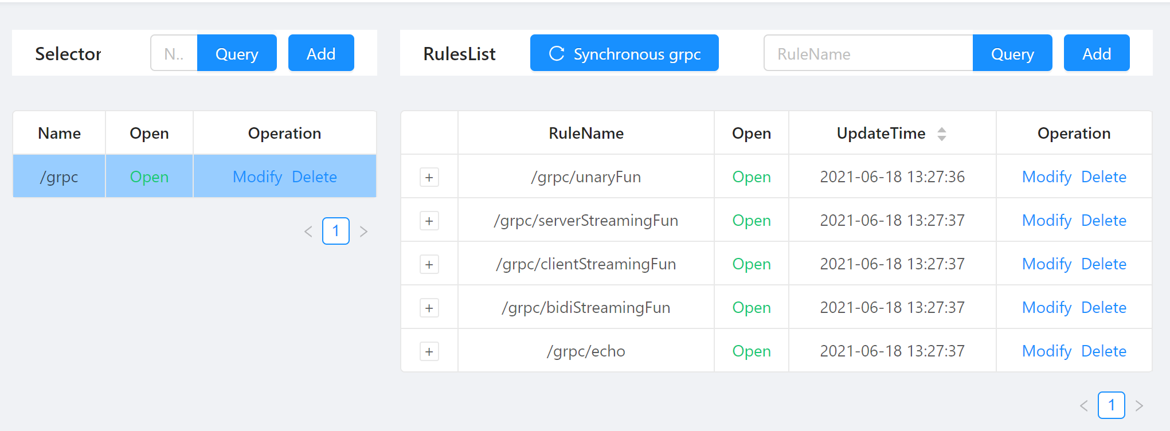This screenshot has height=431, width=1170.
Task: Modify the /grpc selector
Action: tap(257, 177)
